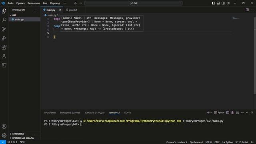Screen dimensions: 256x144
Task: Switch to the КОНСОЛЬ ОТЛАДКИ panel tab
Action: point(94,113)
